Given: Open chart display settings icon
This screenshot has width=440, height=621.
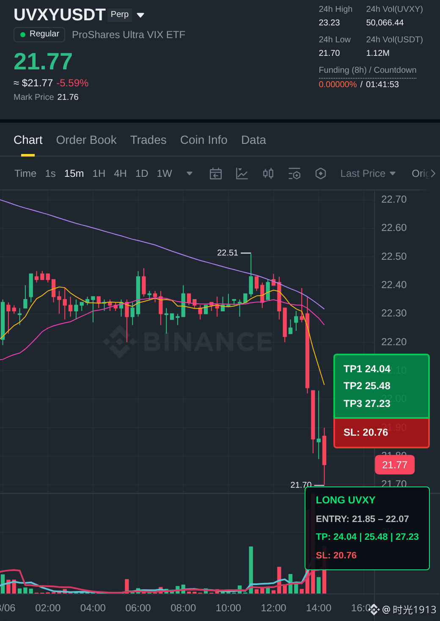Looking at the screenshot, I should pyautogui.click(x=294, y=173).
